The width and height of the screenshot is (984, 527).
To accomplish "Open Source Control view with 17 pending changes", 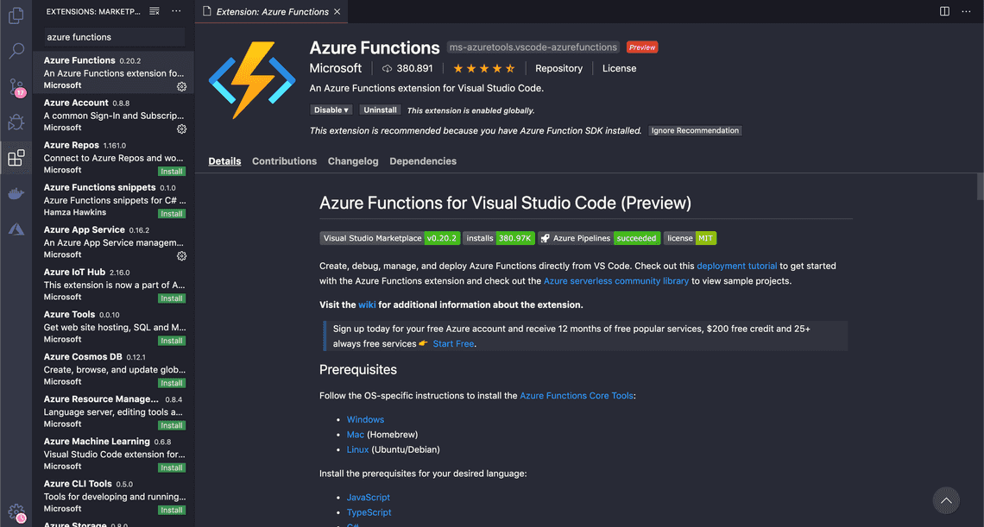I will 16,87.
